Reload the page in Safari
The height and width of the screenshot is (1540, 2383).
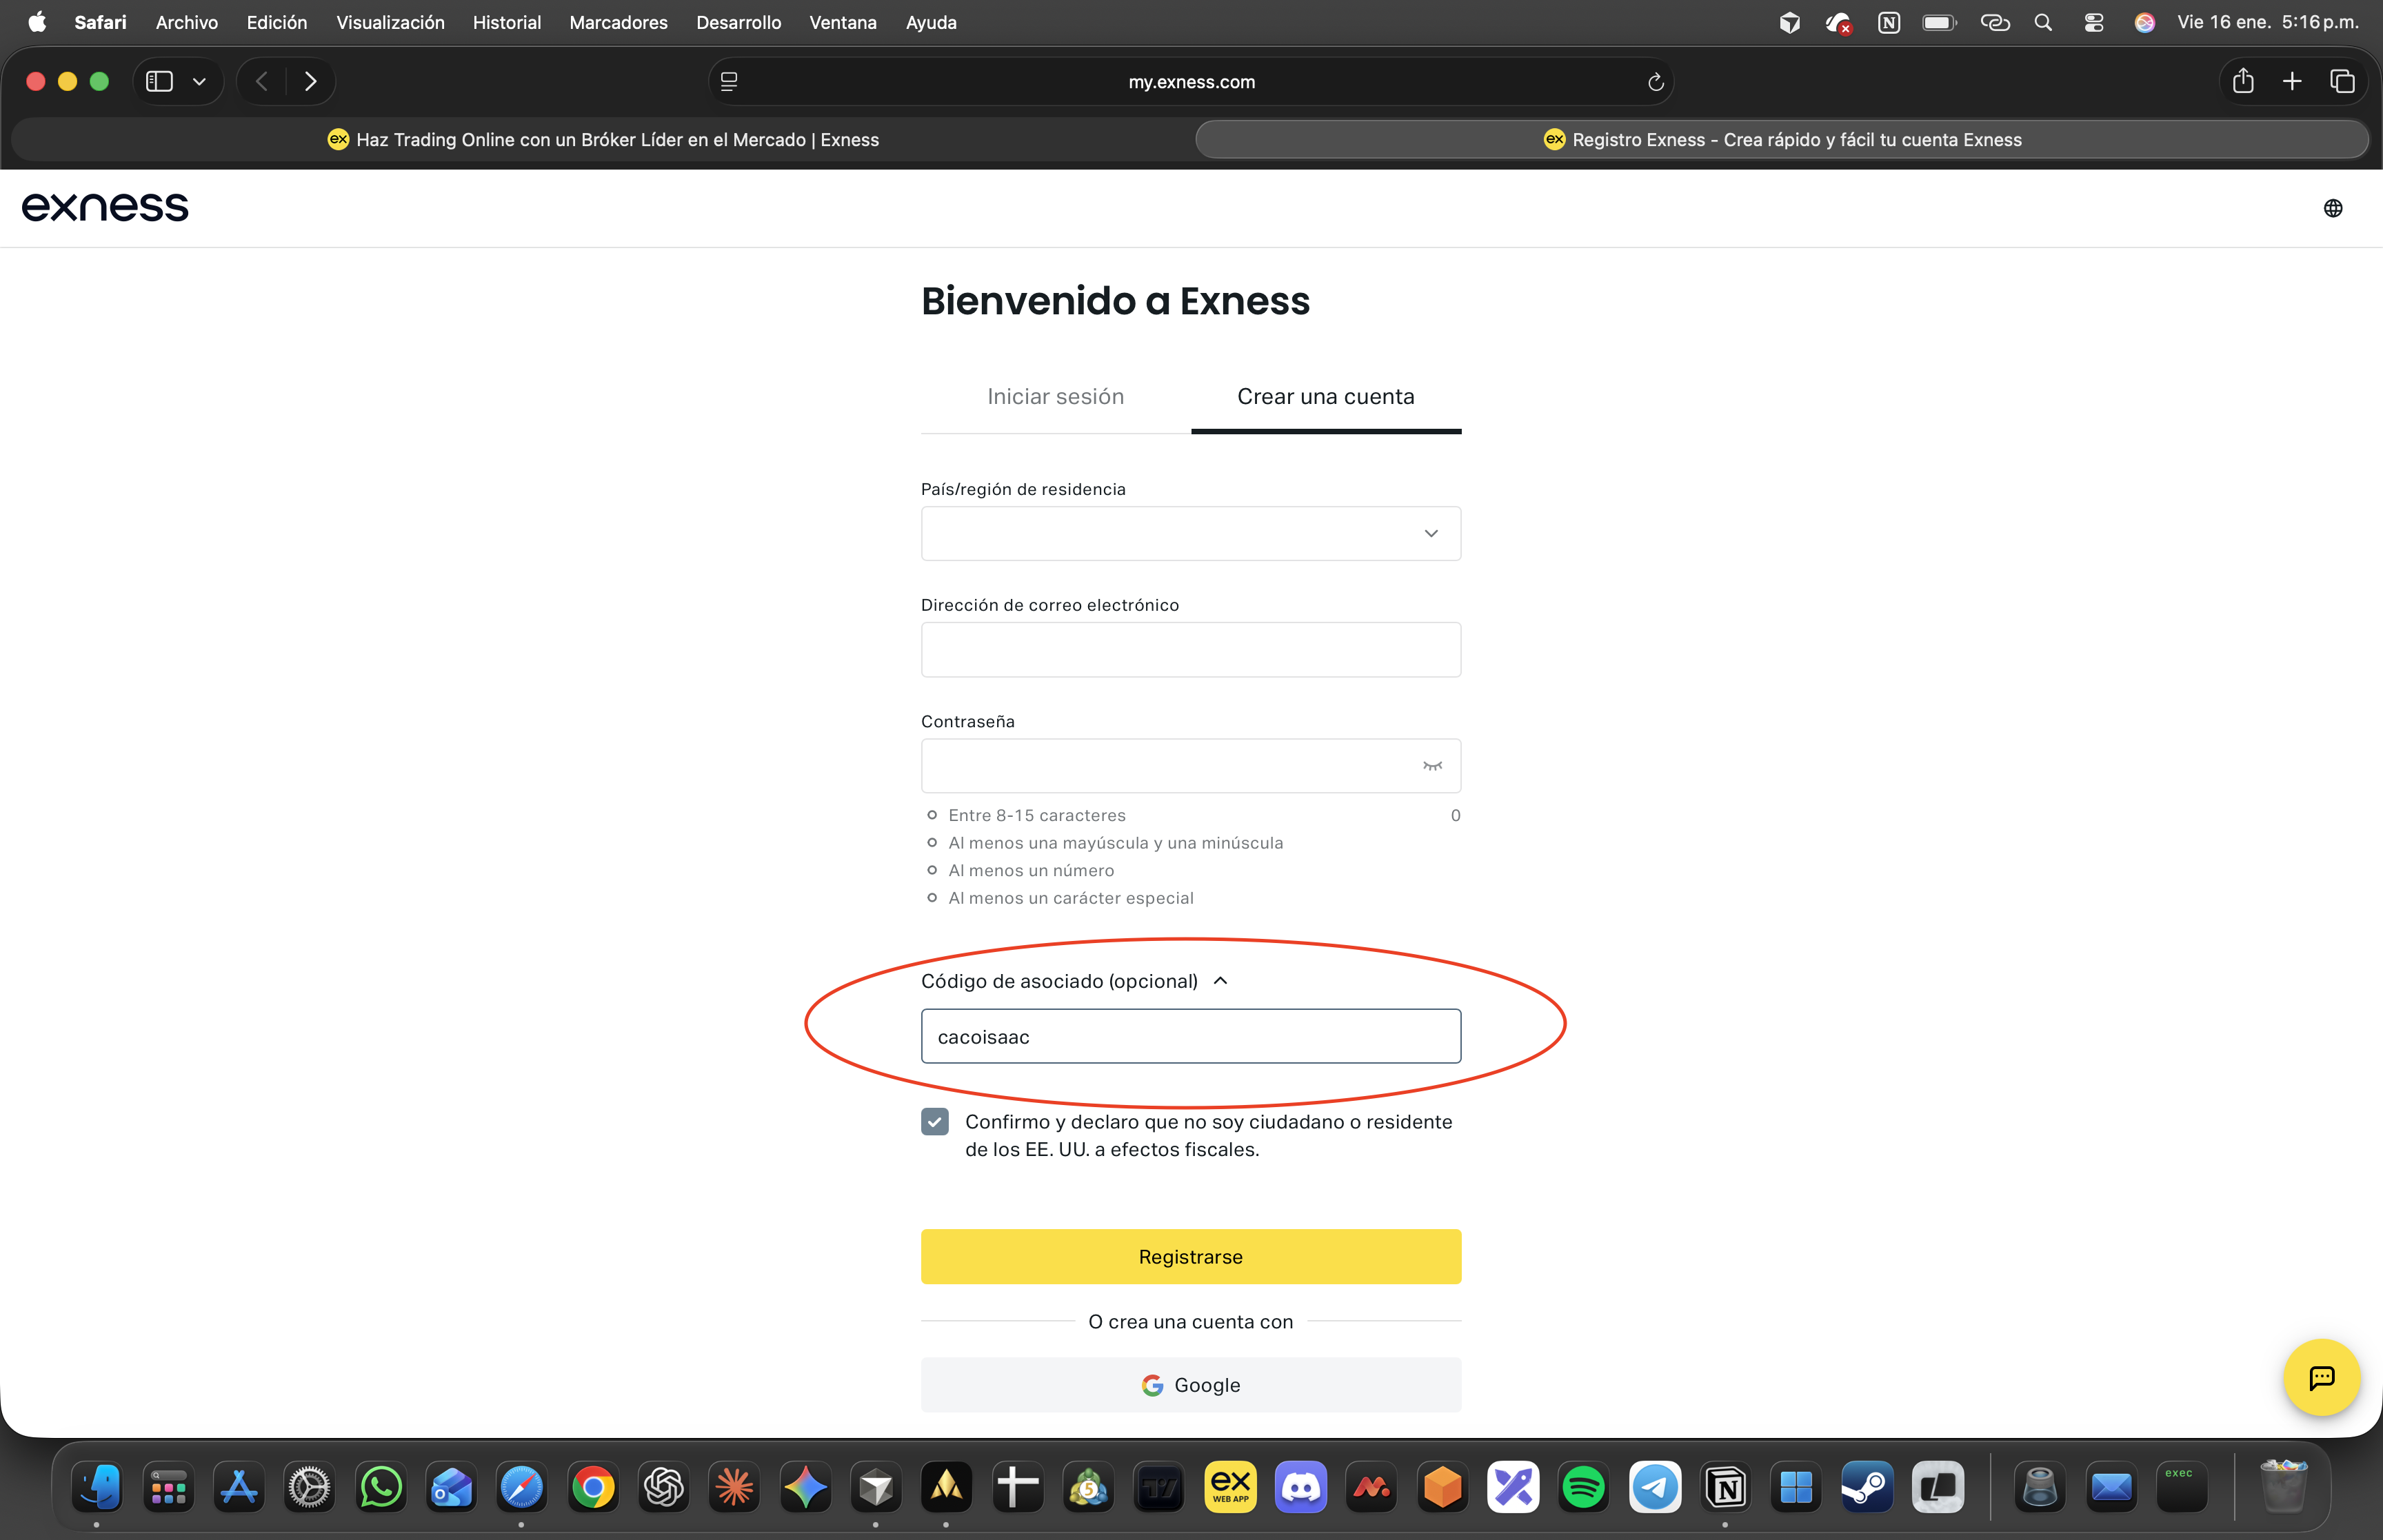(1655, 81)
